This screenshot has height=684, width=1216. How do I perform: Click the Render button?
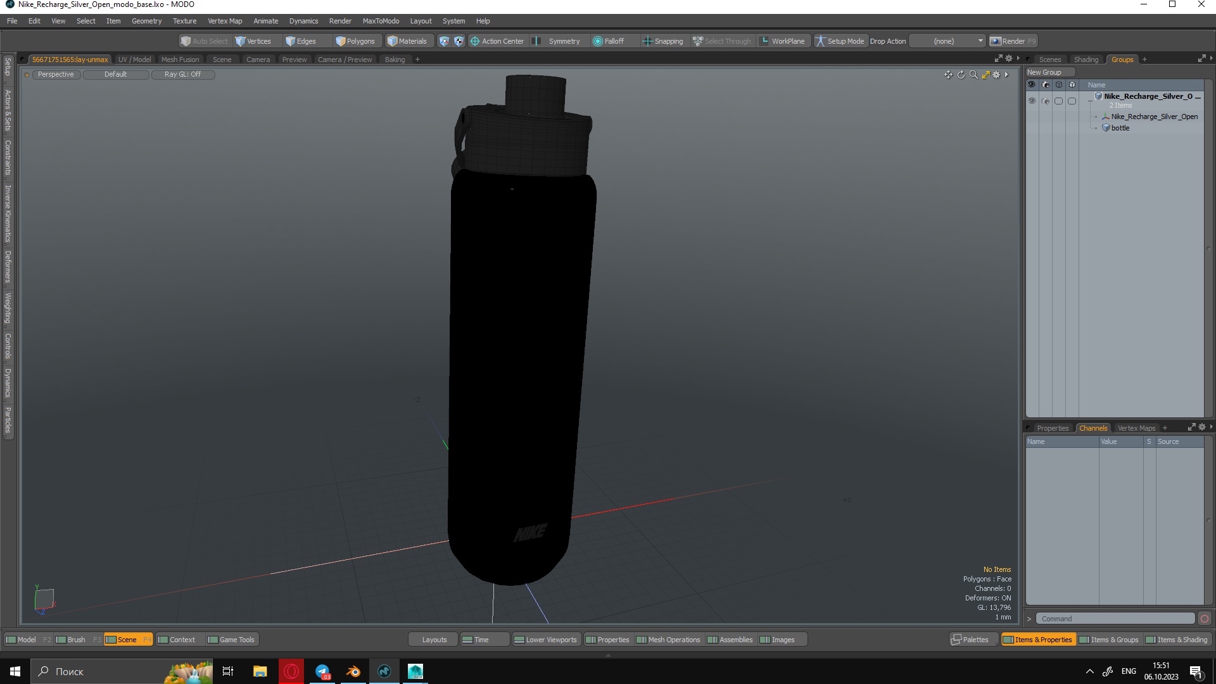click(x=1013, y=41)
